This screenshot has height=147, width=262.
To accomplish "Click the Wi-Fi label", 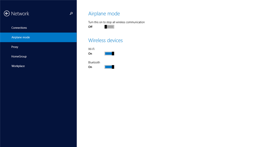I will (x=91, y=49).
